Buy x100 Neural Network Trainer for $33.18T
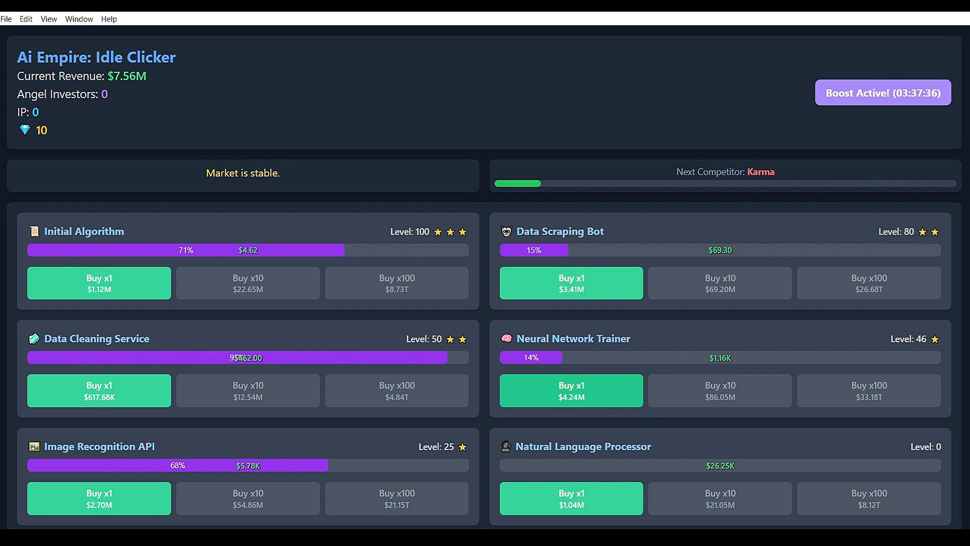Screen dimensions: 970x546 868,391
